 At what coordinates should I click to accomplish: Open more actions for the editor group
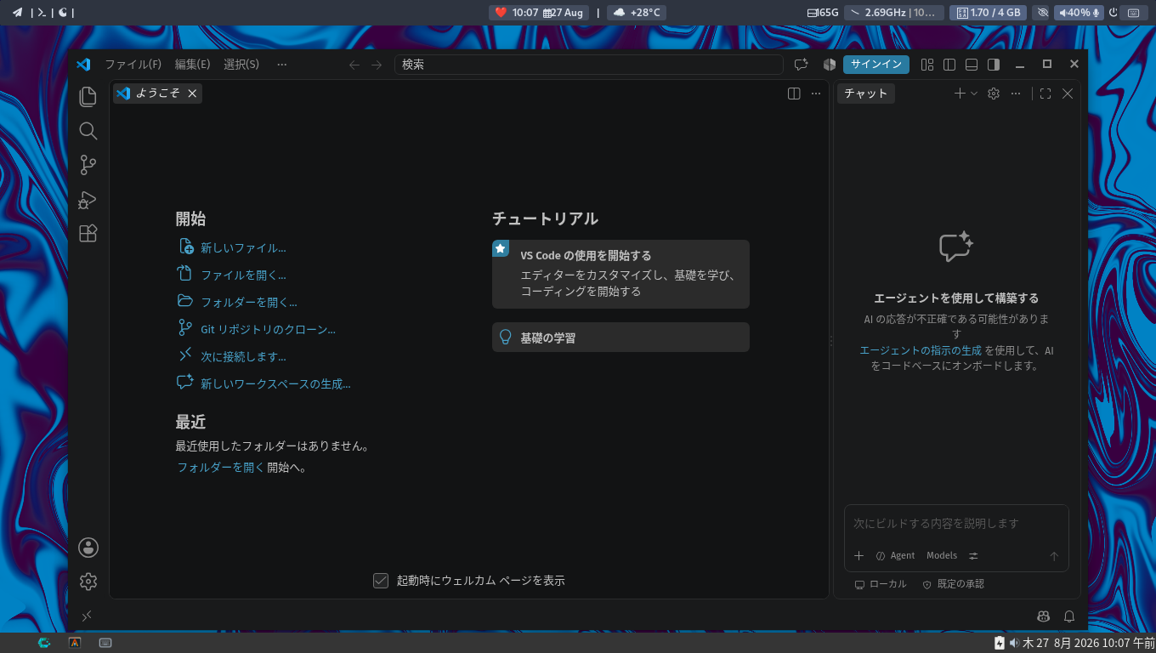point(816,94)
